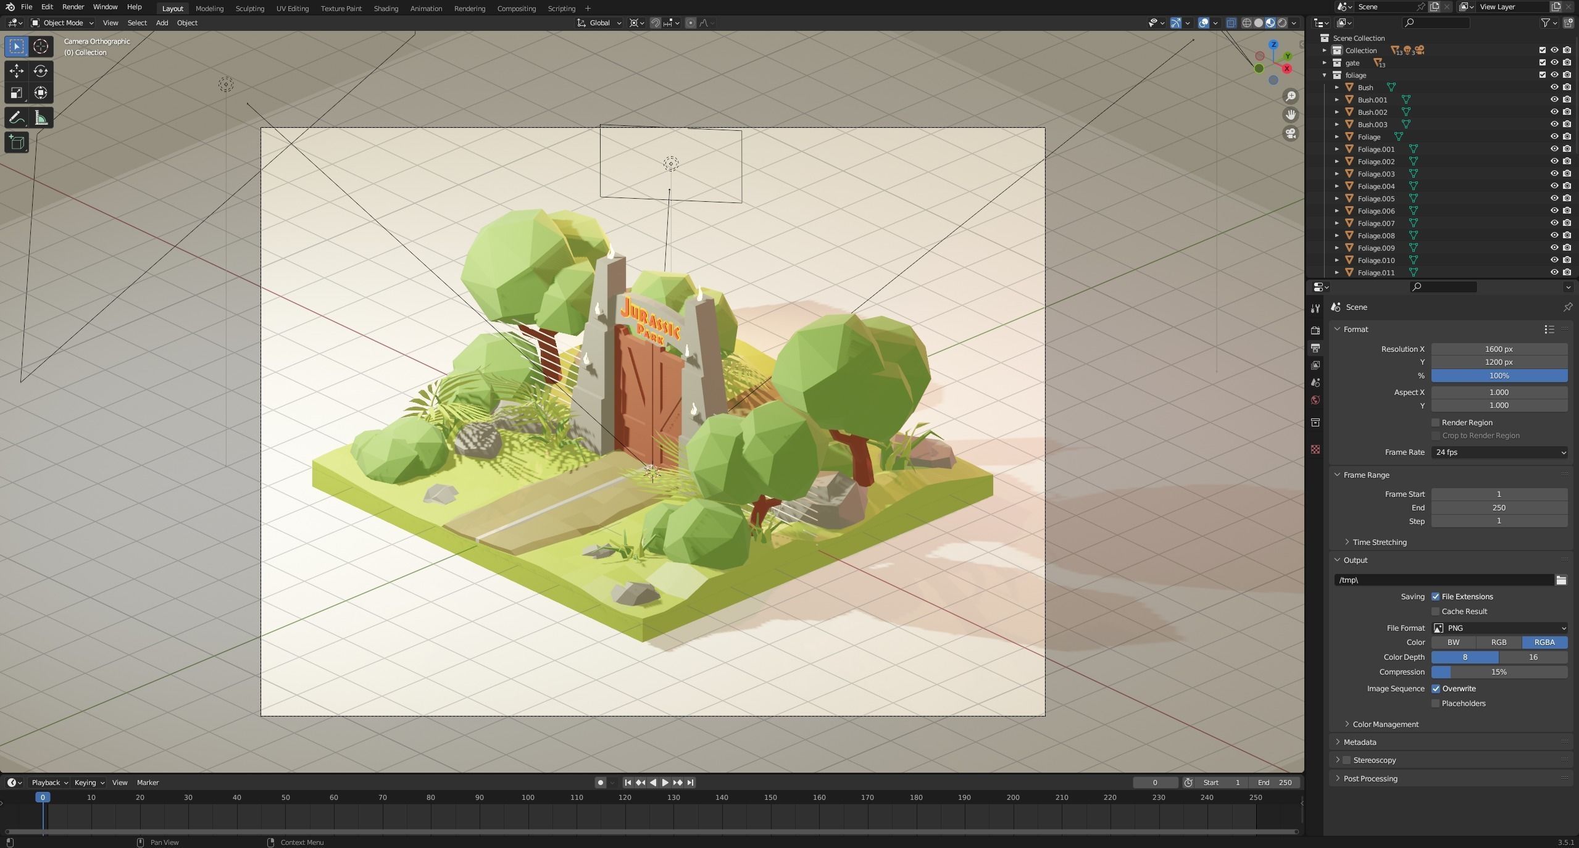Hide Bush.001 with eye icon
Viewport: 1579px width, 848px height.
pyautogui.click(x=1554, y=100)
